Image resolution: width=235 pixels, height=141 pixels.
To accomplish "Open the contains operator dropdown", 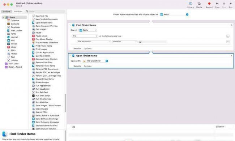I will (125, 42).
